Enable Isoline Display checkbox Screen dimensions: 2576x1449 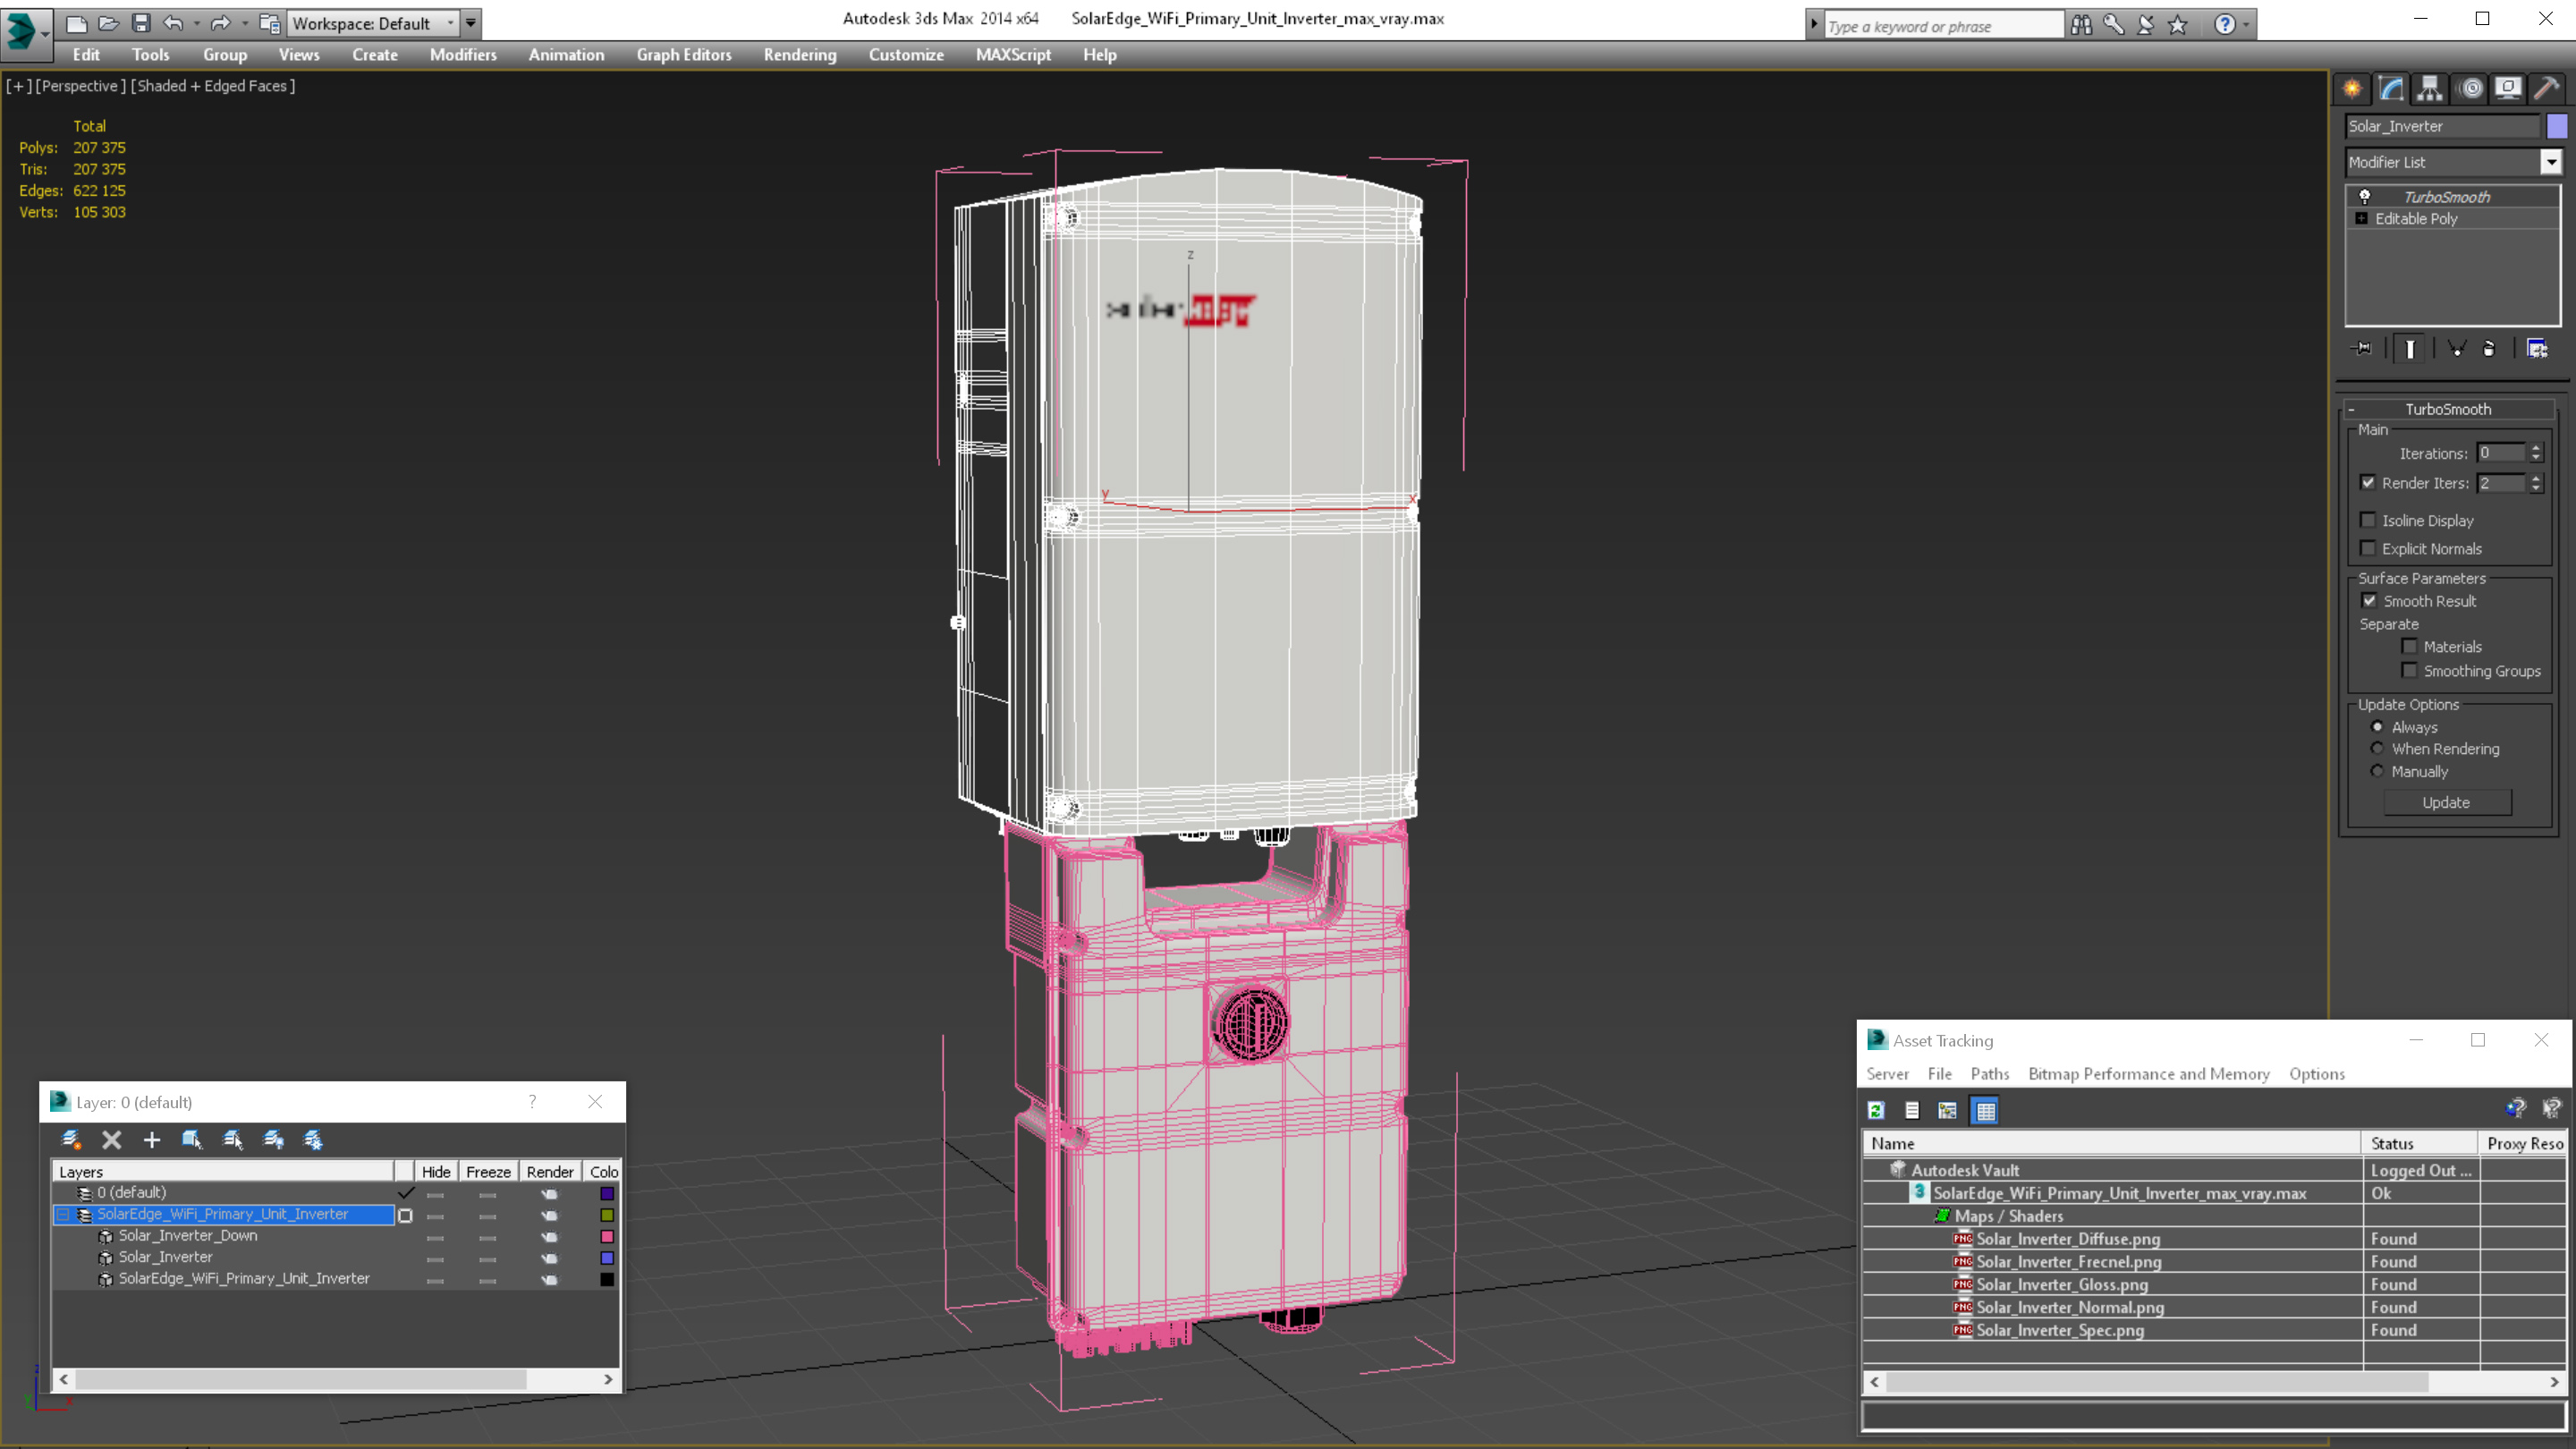(x=2368, y=520)
